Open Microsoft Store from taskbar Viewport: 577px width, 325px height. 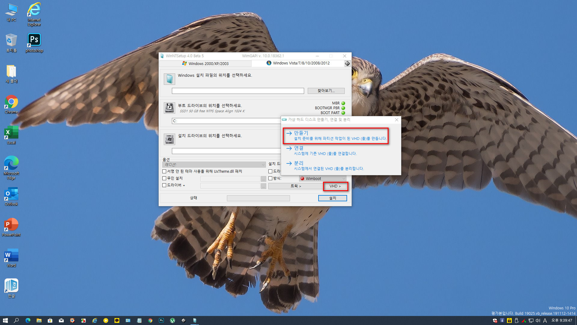tap(50, 320)
